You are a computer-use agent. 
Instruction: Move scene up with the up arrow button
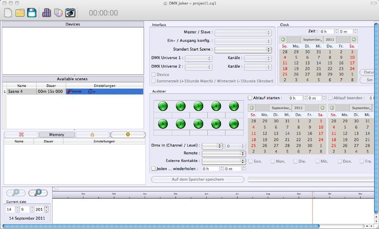point(92,135)
